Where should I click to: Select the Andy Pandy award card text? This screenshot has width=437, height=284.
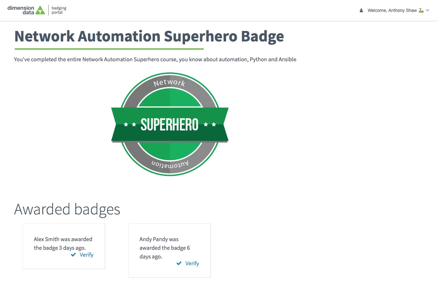coord(164,248)
